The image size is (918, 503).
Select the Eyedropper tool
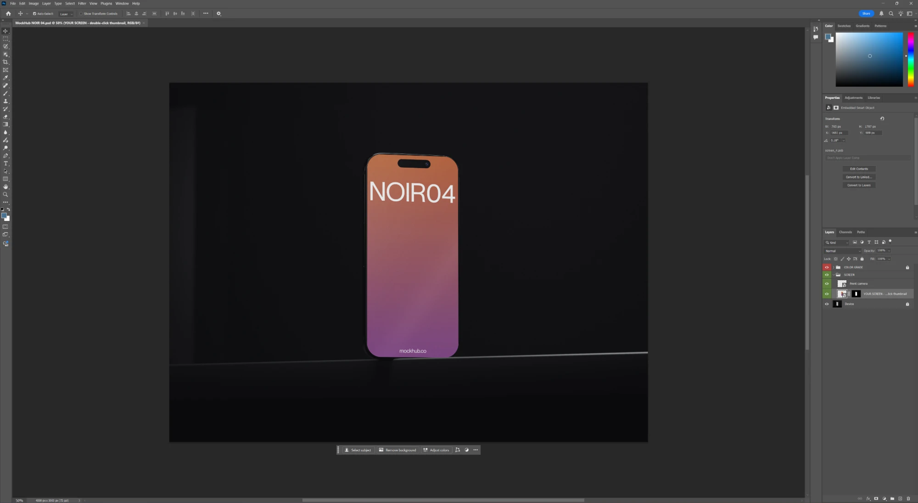[x=6, y=78]
